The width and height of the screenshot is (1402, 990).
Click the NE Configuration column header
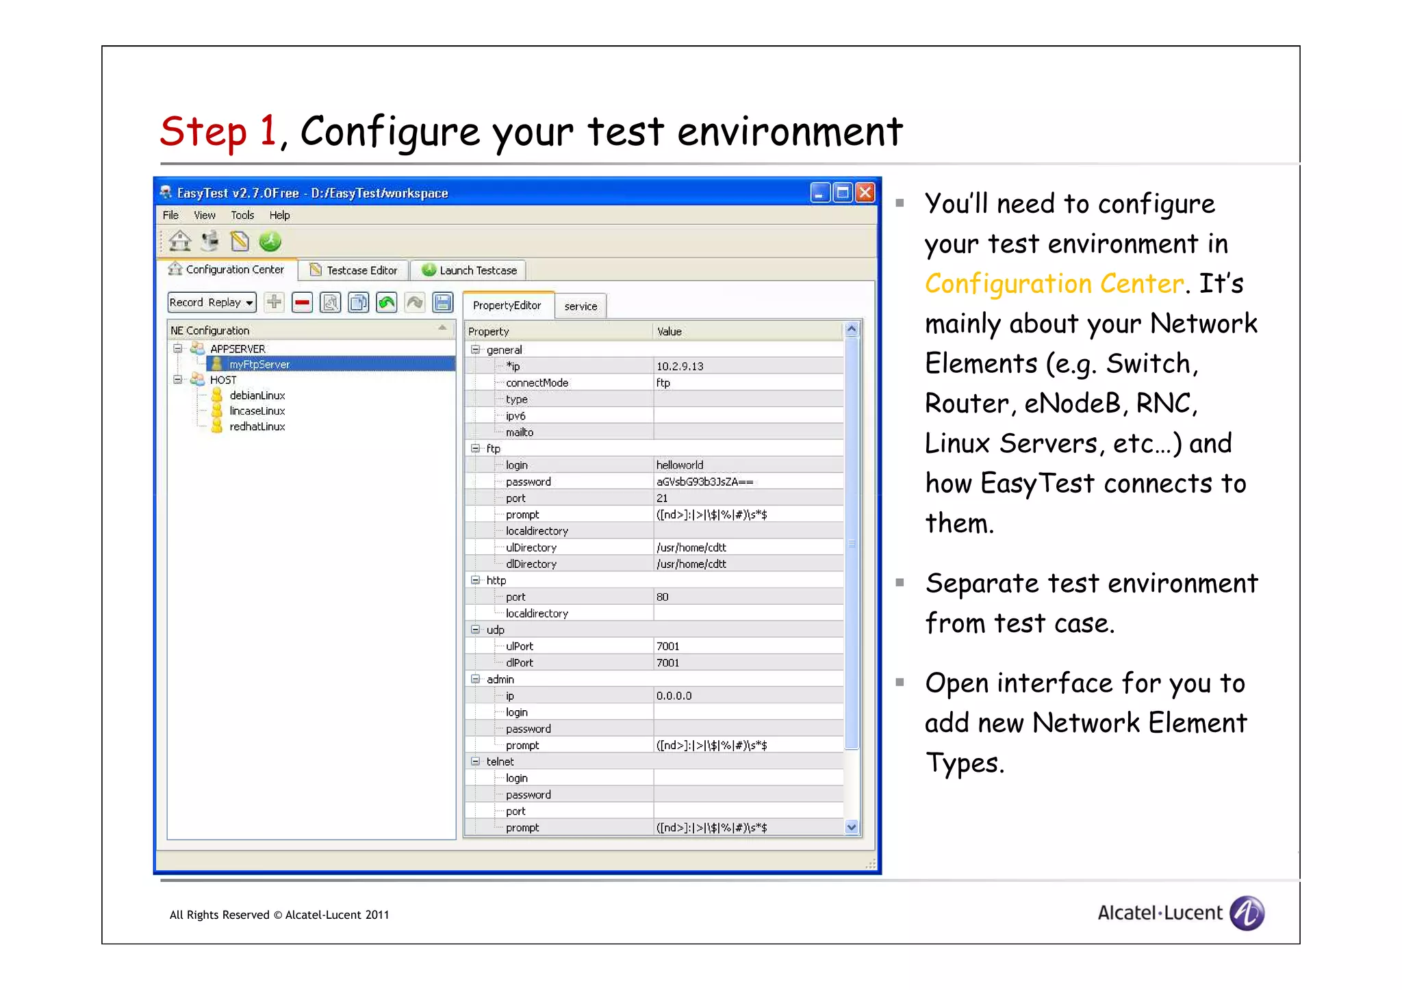point(311,330)
